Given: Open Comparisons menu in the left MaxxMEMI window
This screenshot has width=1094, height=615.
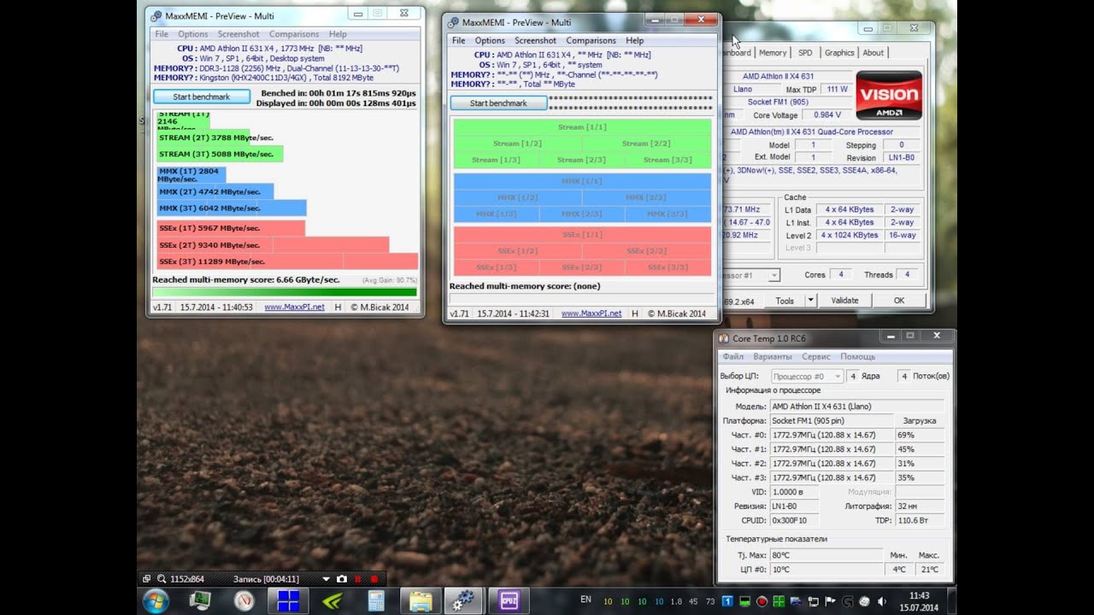Looking at the screenshot, I should coord(294,34).
